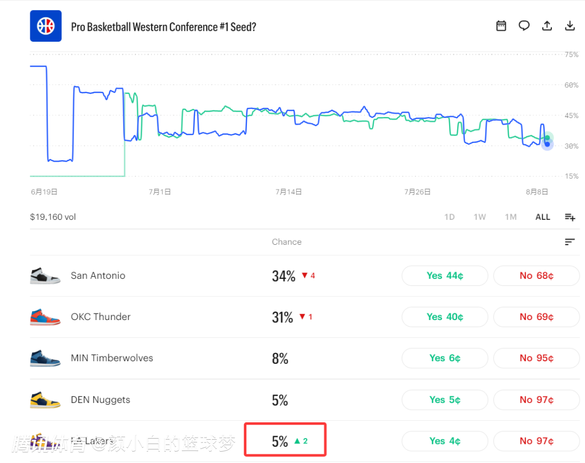The width and height of the screenshot is (585, 463).
Task: Click the $19,160 vol label
Action: click(x=53, y=217)
